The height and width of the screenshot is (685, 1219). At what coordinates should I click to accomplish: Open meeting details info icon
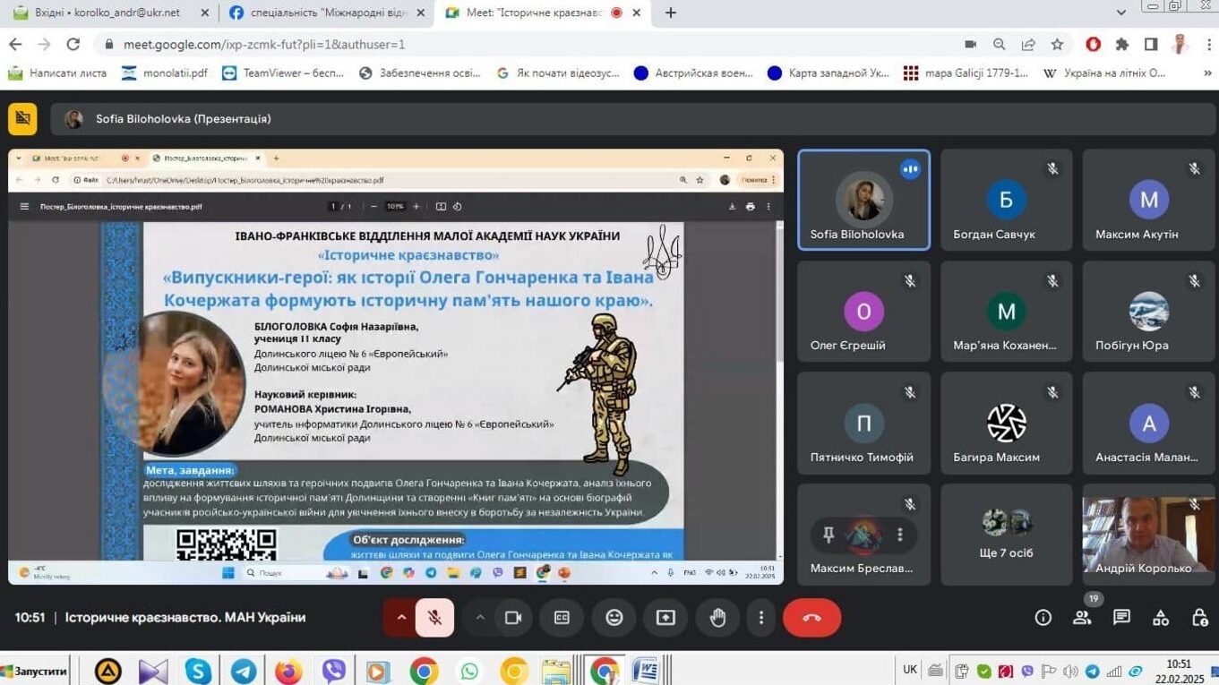coord(1043,618)
